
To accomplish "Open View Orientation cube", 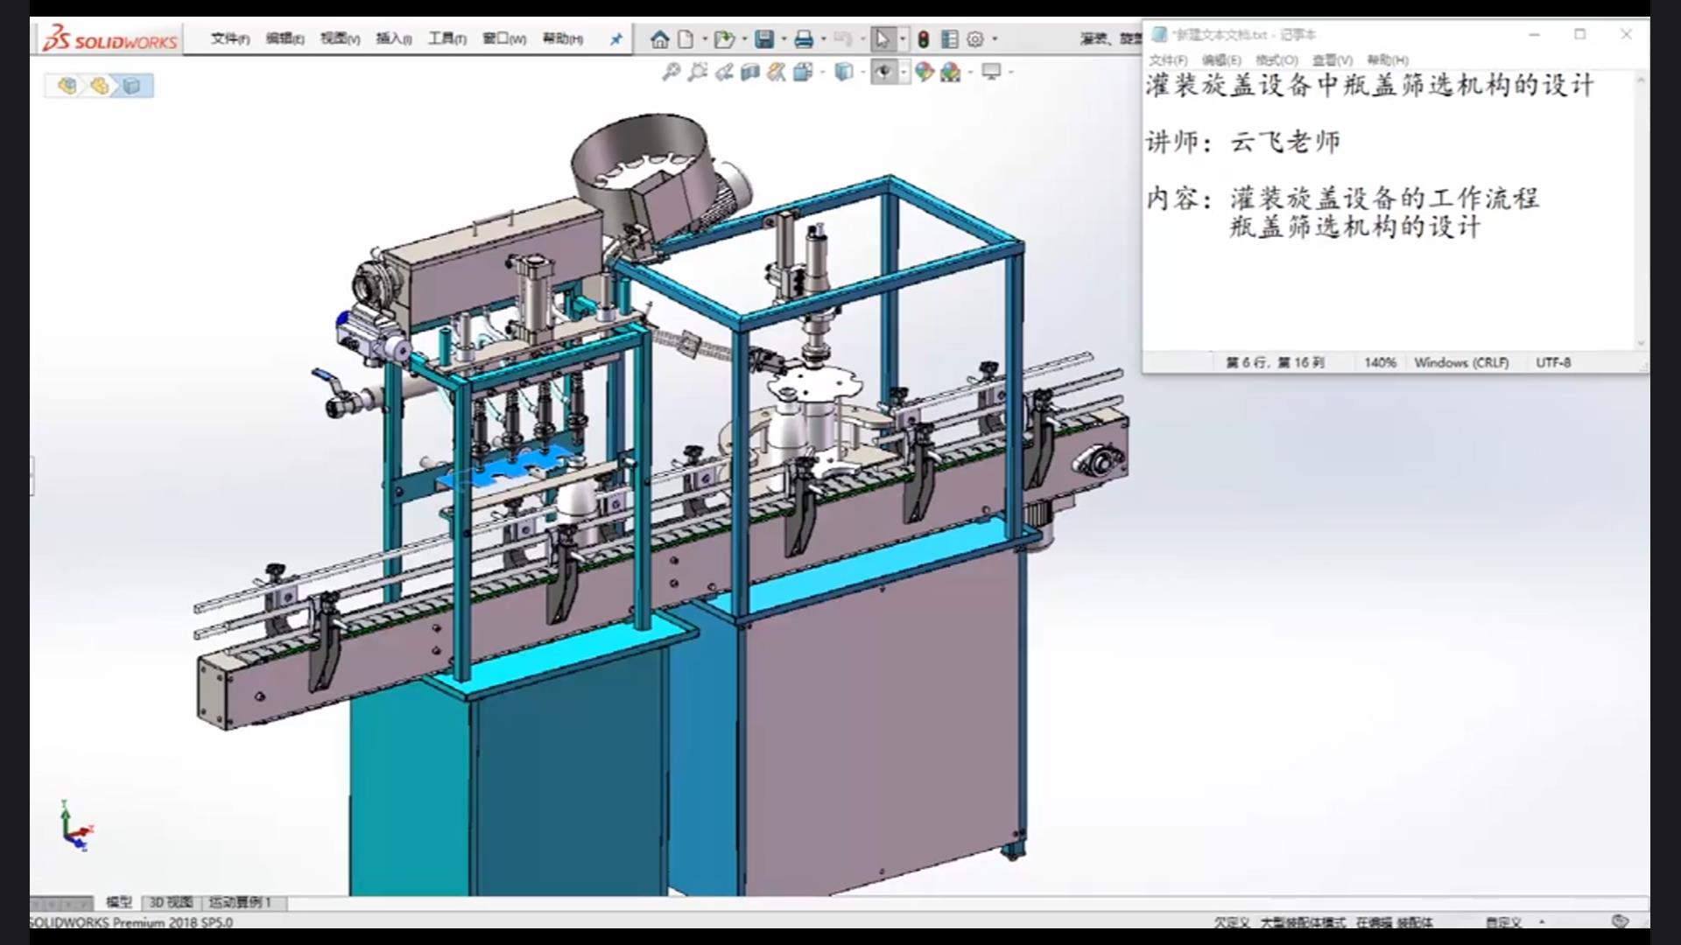I will 803,72.
